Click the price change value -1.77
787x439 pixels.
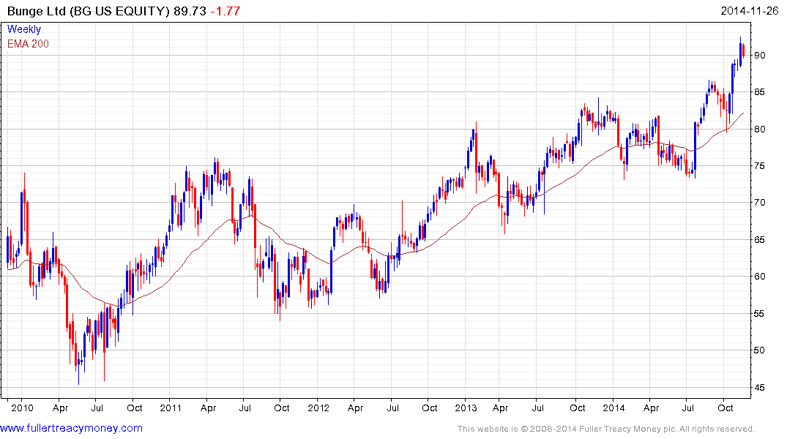click(x=225, y=11)
